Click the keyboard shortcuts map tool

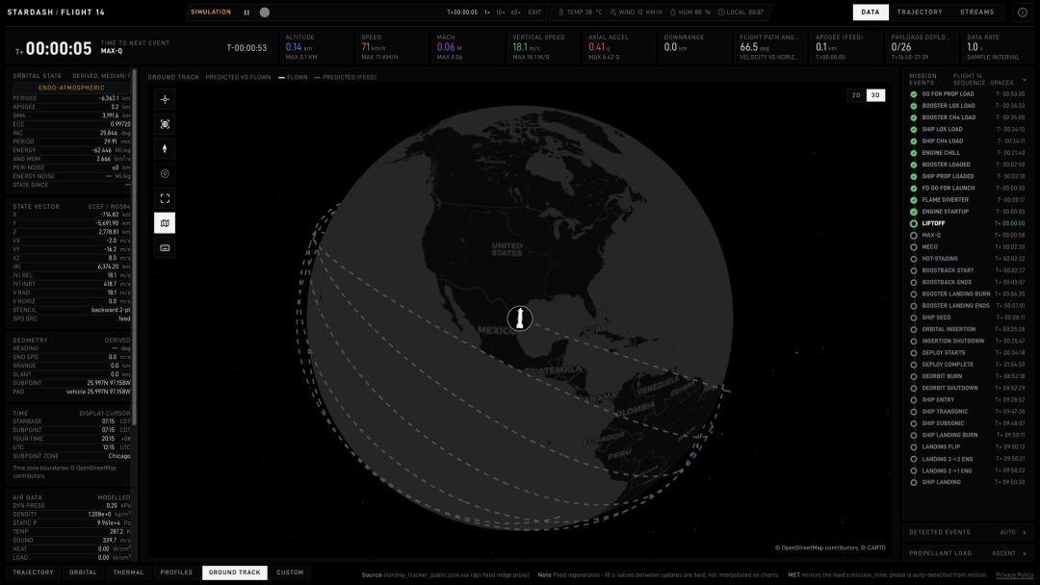(165, 248)
